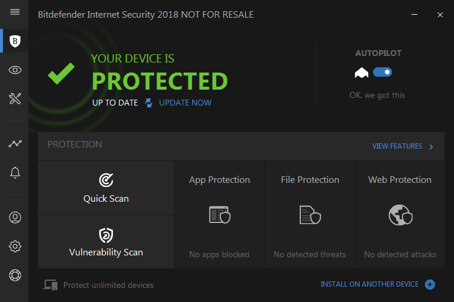Open the Activity graph icon in the sidebar
This screenshot has width=454, height=302.
15,143
